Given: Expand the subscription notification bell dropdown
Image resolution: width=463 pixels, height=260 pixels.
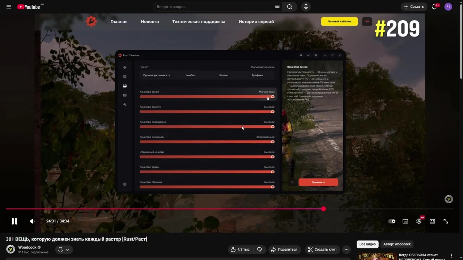Looking at the screenshot, I should click(64, 250).
